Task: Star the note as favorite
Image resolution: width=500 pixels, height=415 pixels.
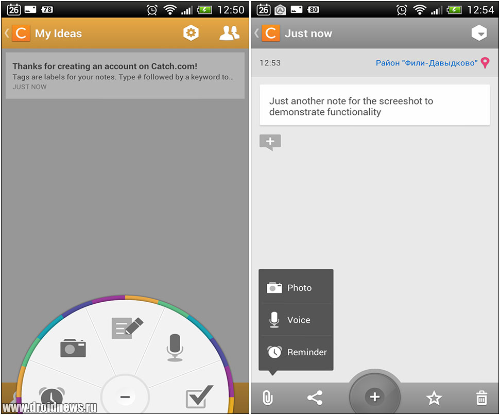Action: (x=434, y=398)
